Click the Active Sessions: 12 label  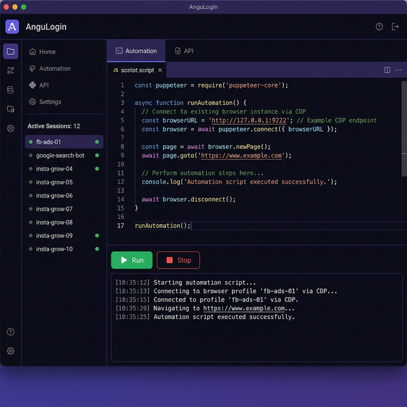[x=53, y=126]
